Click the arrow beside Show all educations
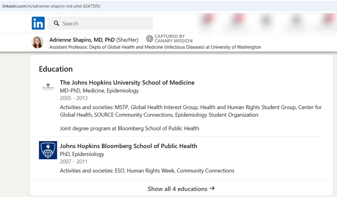 pos(212,189)
